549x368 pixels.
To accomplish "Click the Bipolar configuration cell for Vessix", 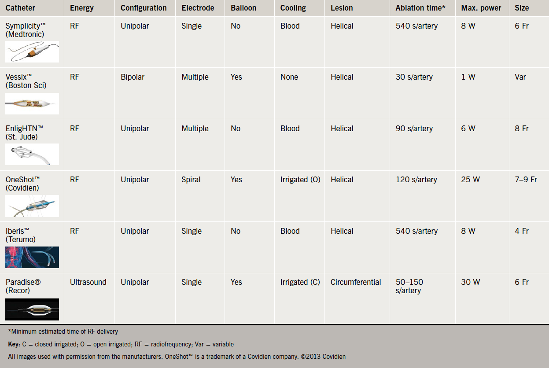I will (x=135, y=77).
